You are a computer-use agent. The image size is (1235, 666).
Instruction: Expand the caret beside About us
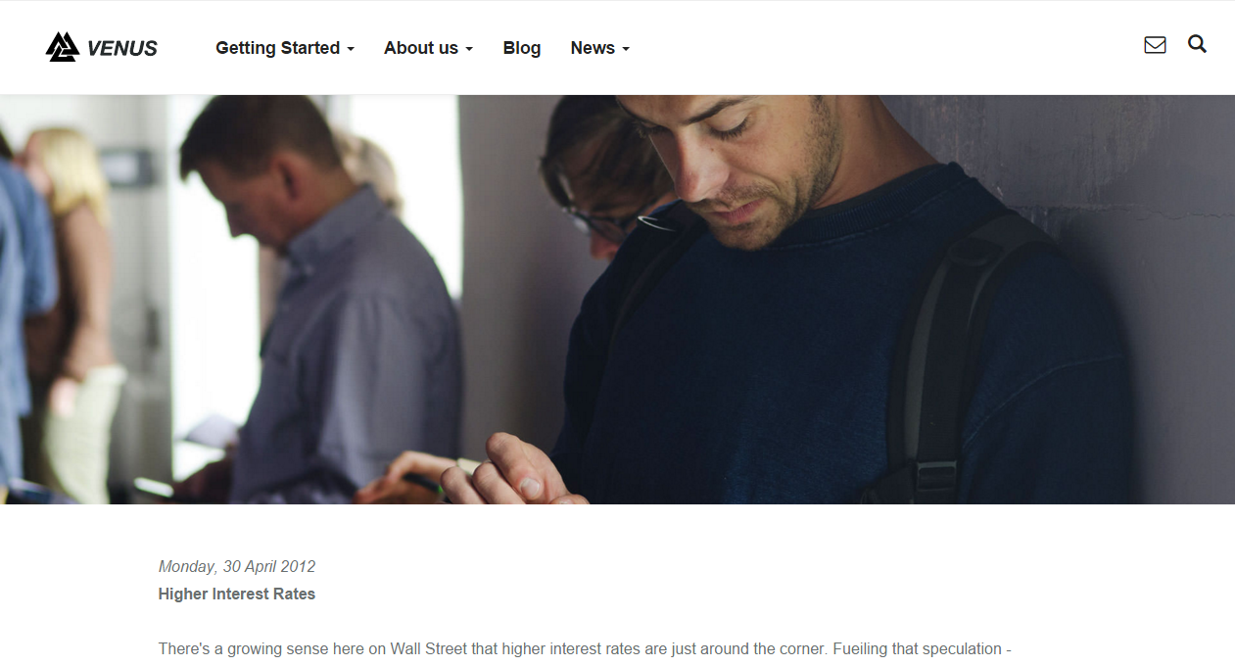[x=468, y=49]
